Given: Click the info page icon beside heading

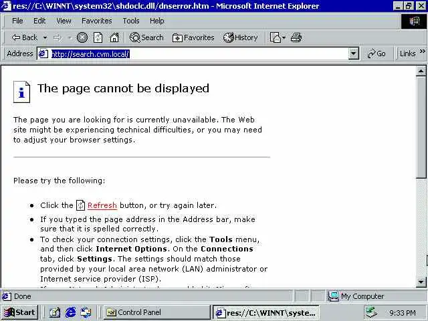Looking at the screenshot, I should (21, 92).
